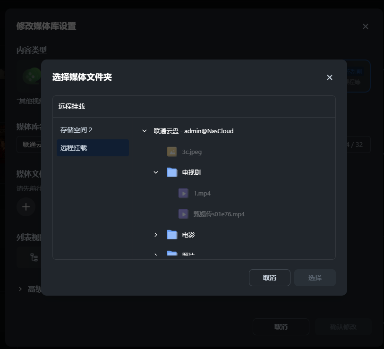
Task: Click the 照片 folder icon
Action: coord(172,254)
